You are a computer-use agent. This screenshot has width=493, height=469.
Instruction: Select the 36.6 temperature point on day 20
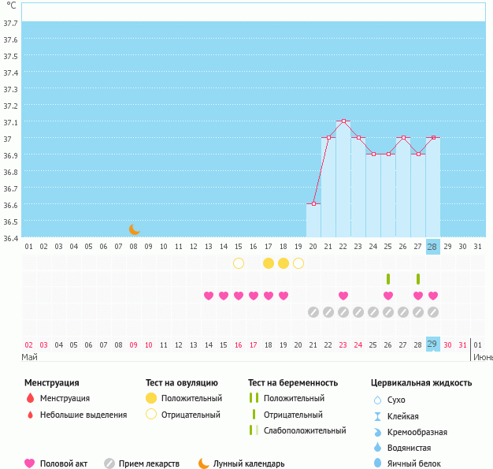pos(313,204)
